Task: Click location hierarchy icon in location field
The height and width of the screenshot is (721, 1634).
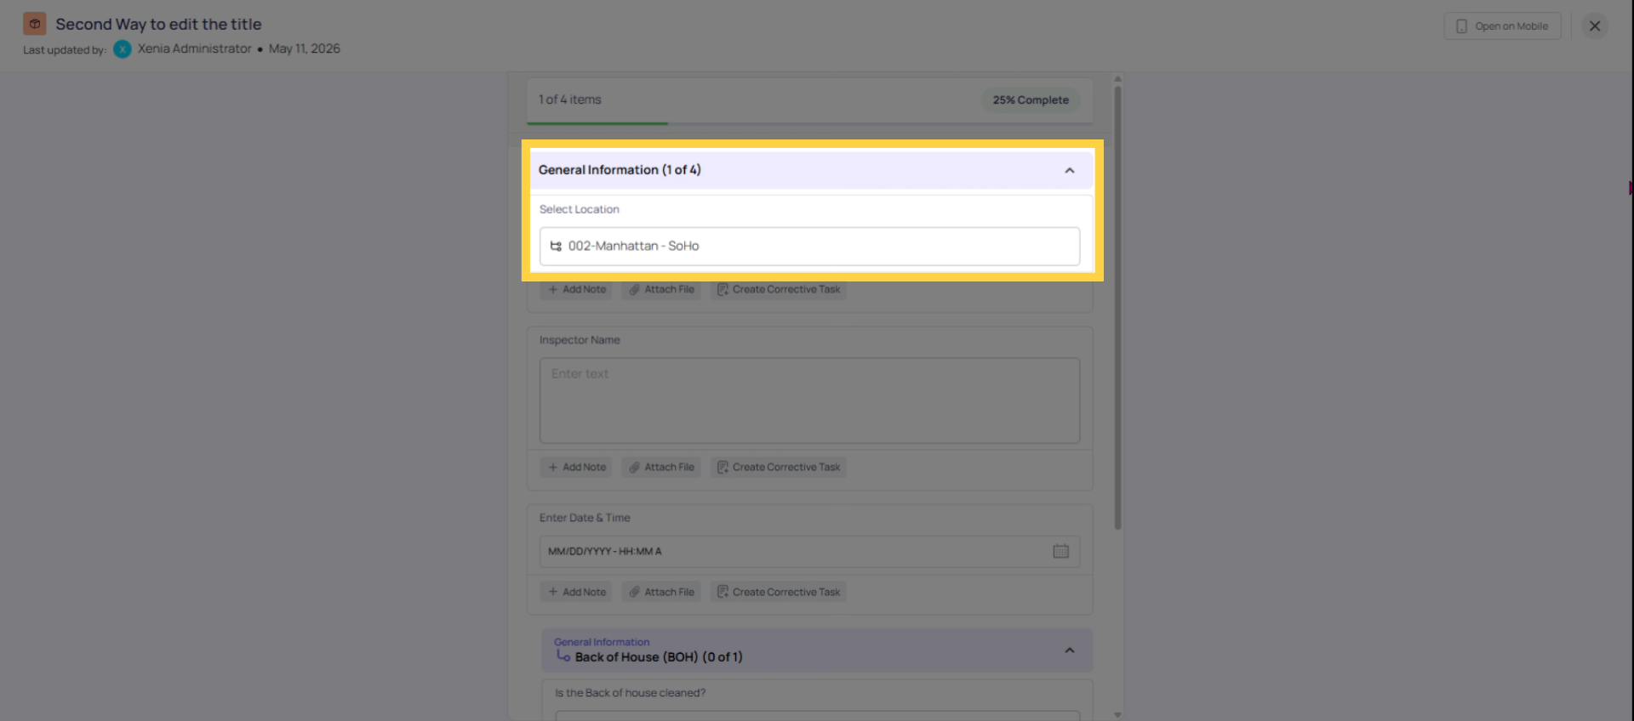Action: [x=556, y=246]
